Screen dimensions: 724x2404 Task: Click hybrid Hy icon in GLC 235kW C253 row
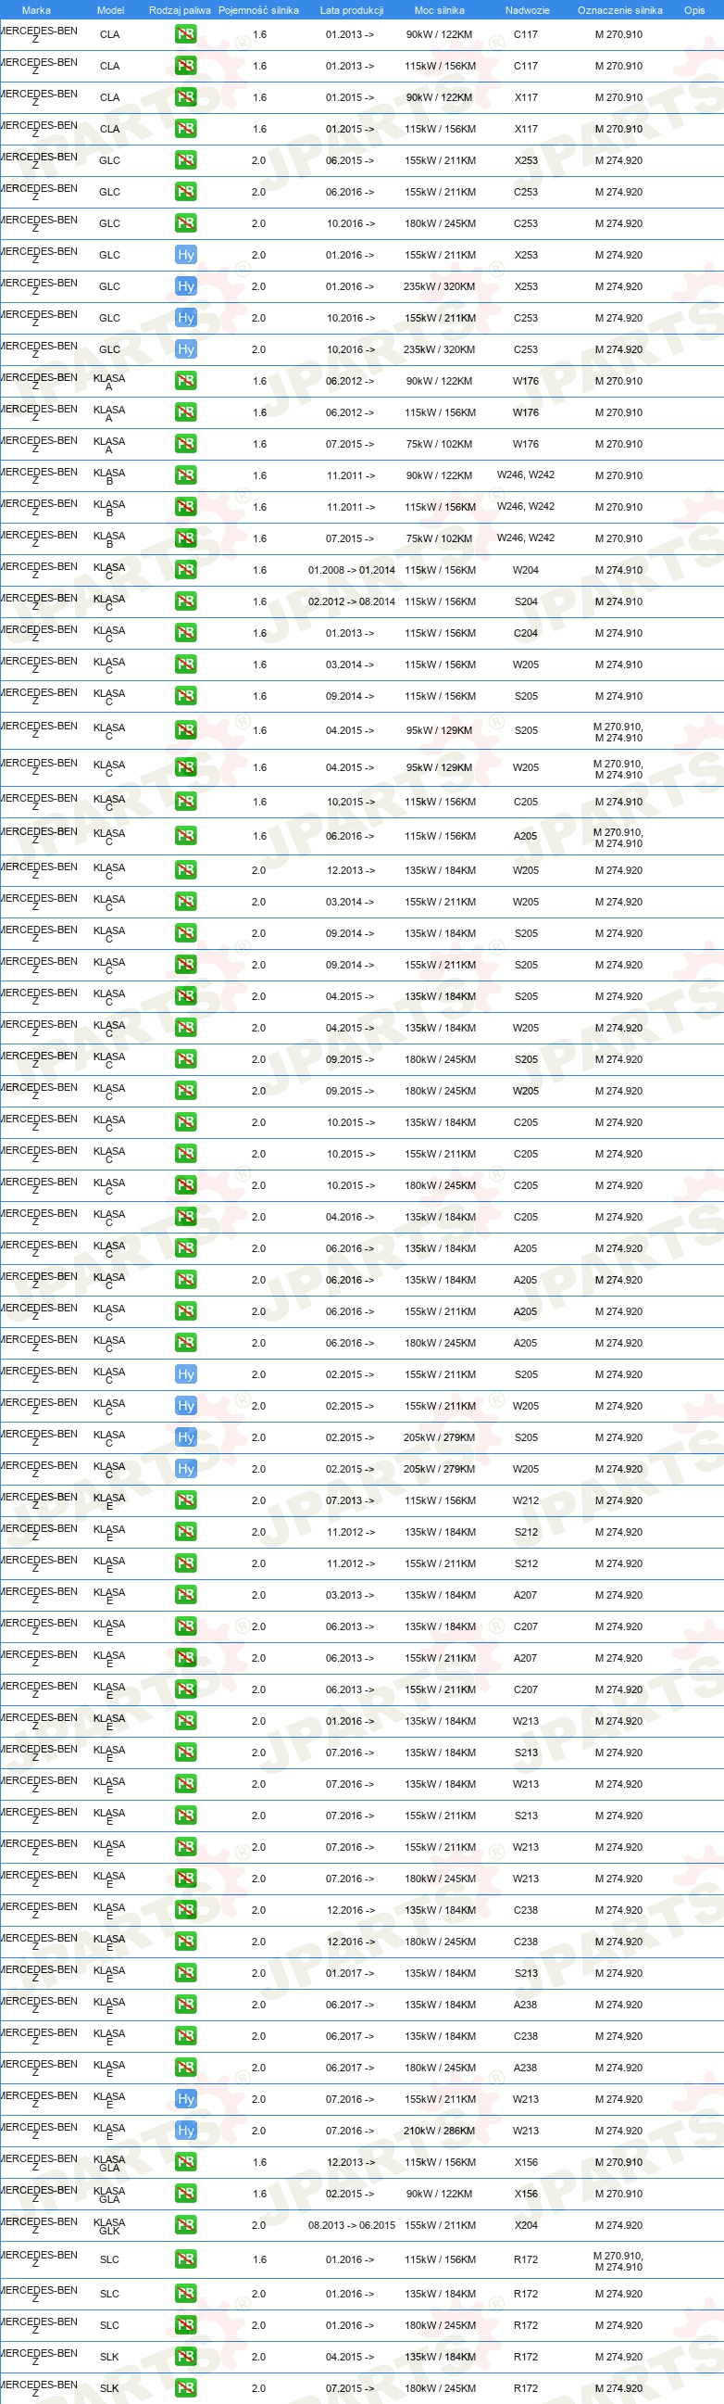point(185,349)
